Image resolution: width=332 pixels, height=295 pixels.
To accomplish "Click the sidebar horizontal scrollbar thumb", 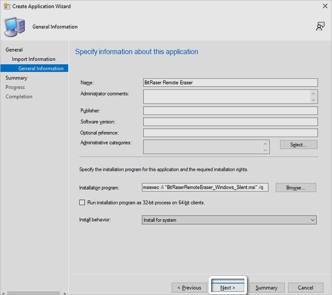I will 34,293.
